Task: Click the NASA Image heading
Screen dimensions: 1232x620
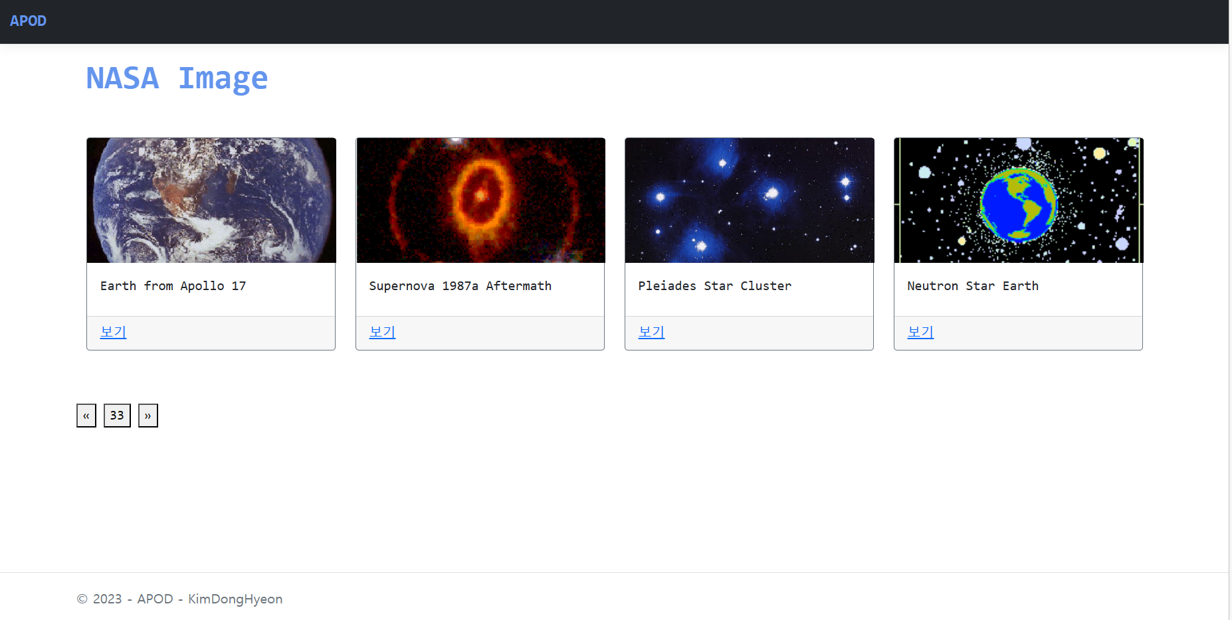Action: pyautogui.click(x=177, y=79)
